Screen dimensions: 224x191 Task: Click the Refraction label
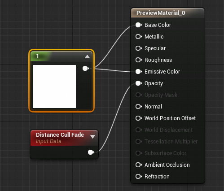[157, 177]
